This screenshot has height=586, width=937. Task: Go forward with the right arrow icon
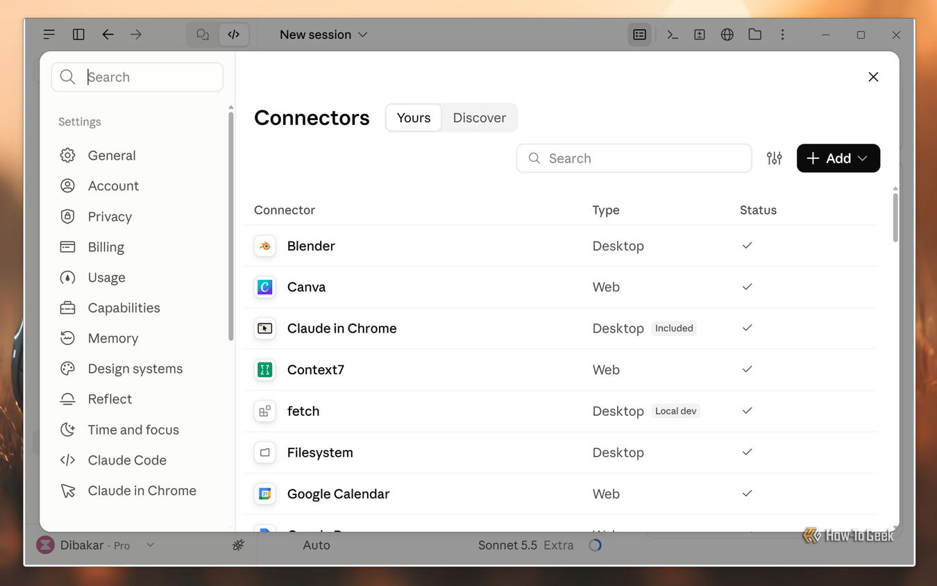point(136,34)
